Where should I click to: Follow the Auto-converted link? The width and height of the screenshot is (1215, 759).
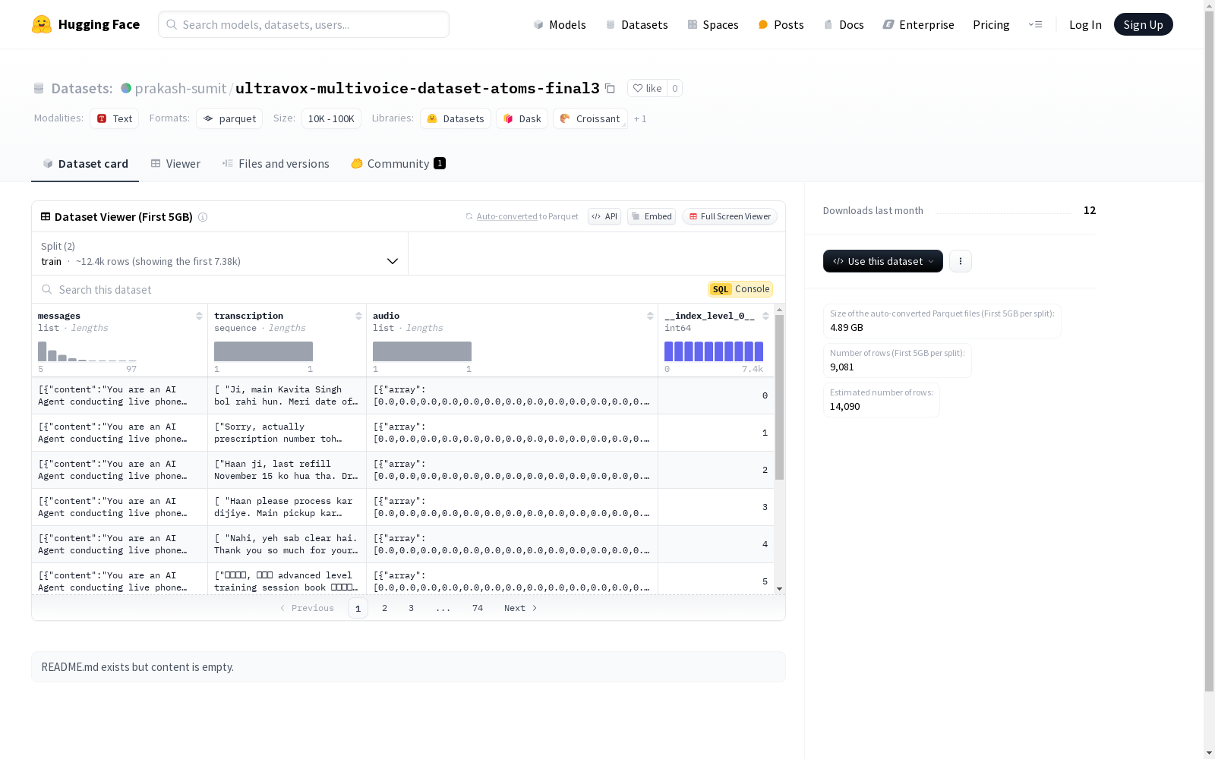[507, 216]
